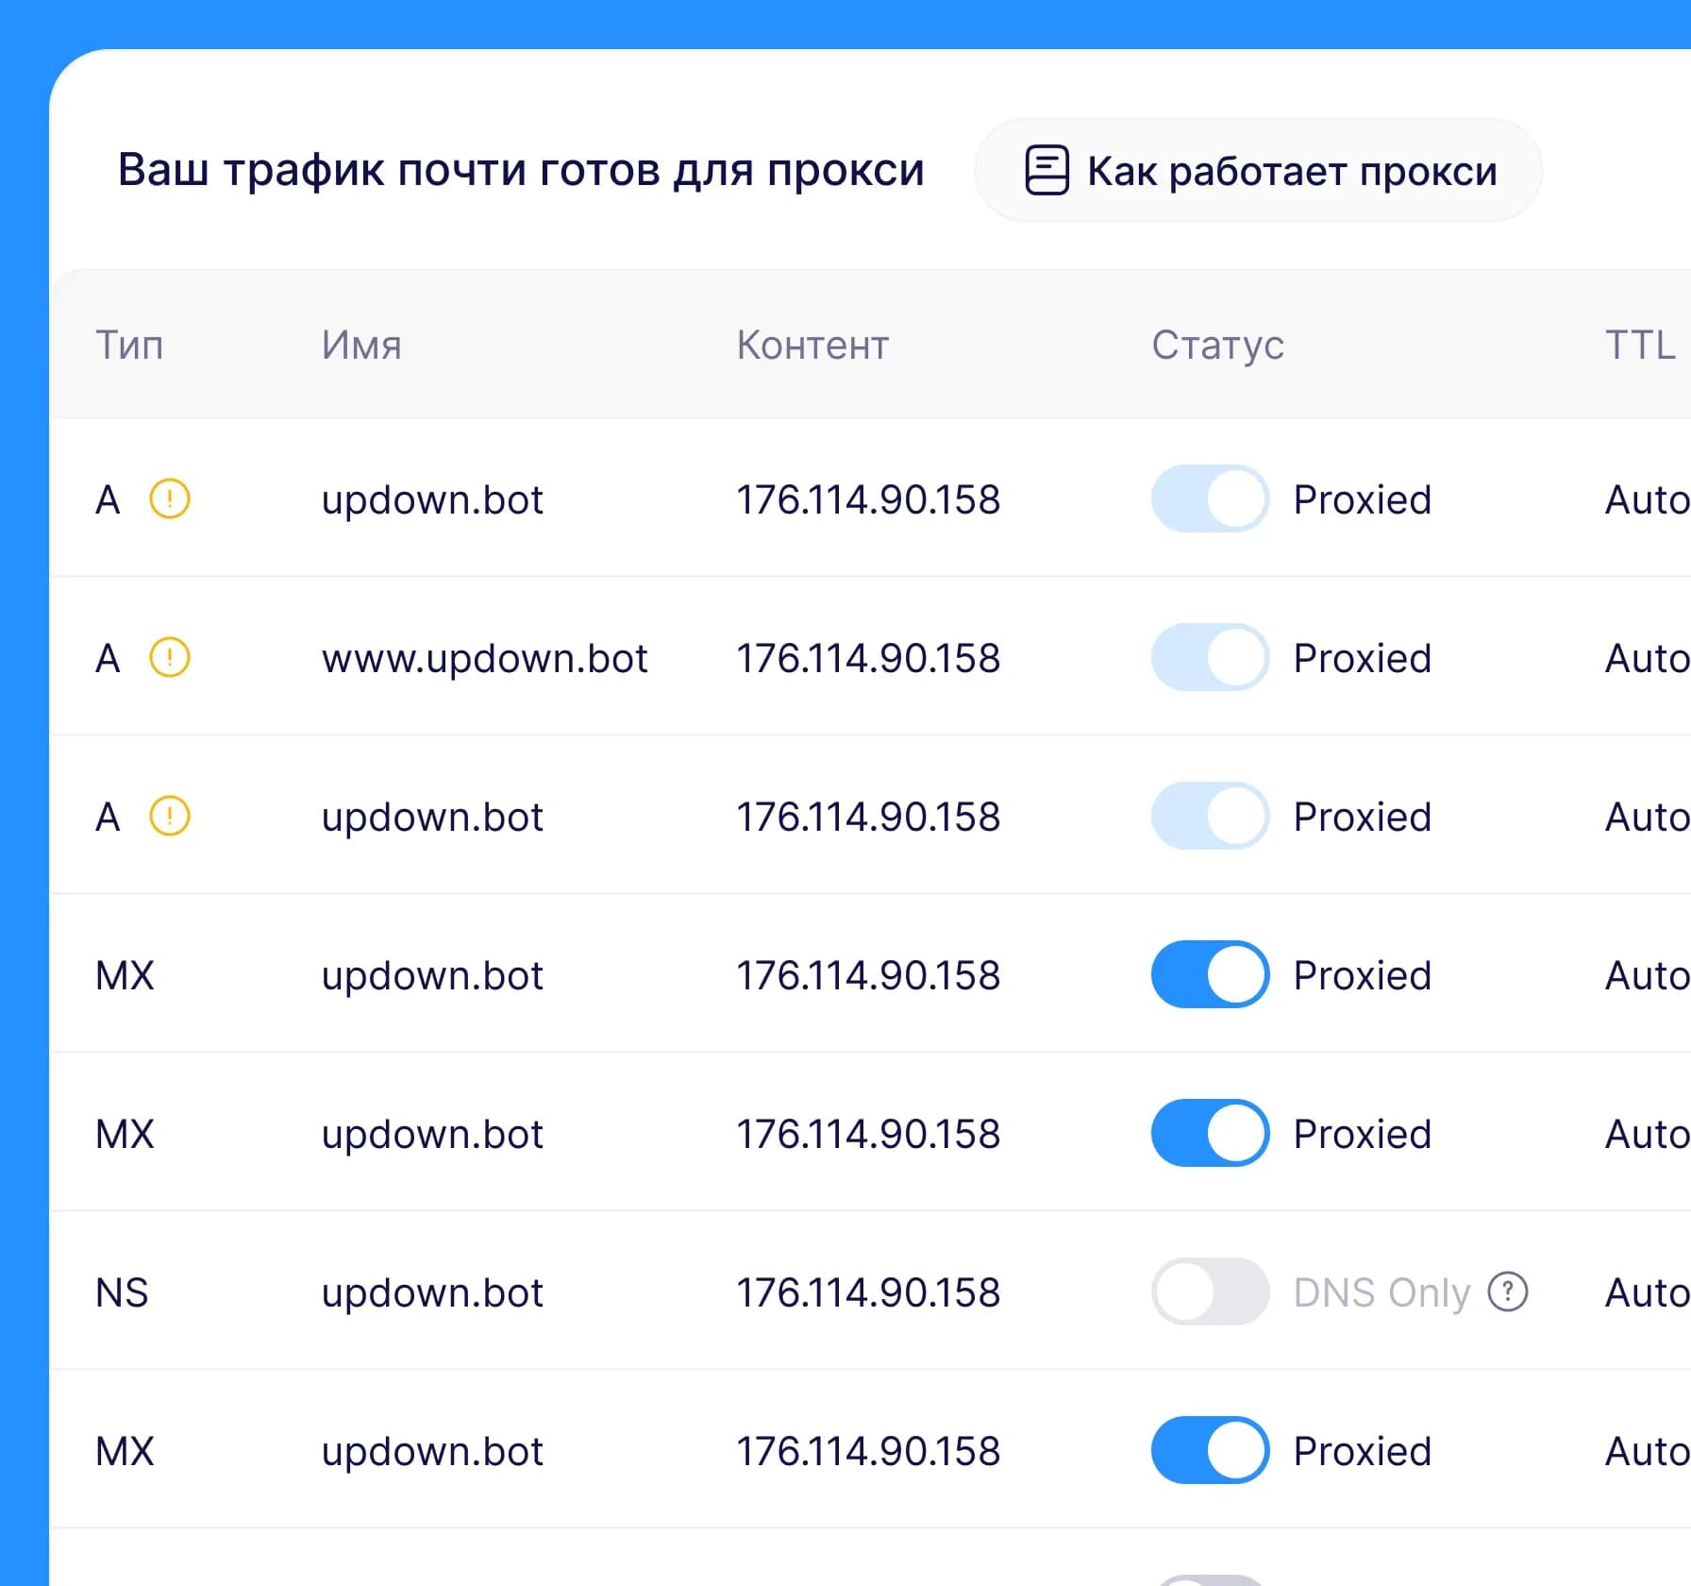Click "updown.bot" name in the NS row

pos(432,1292)
